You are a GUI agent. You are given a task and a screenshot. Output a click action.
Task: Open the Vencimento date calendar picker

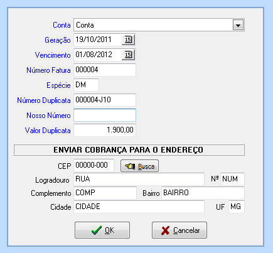(x=129, y=55)
